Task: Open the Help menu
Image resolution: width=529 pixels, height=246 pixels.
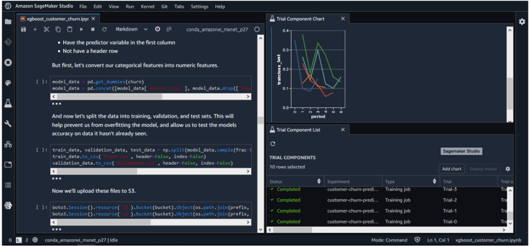Action: pos(220,6)
